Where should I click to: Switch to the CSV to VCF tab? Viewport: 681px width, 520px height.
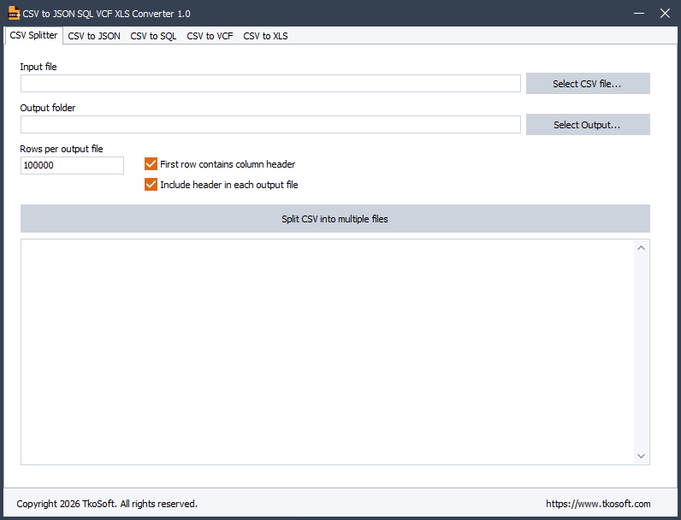pyautogui.click(x=210, y=36)
